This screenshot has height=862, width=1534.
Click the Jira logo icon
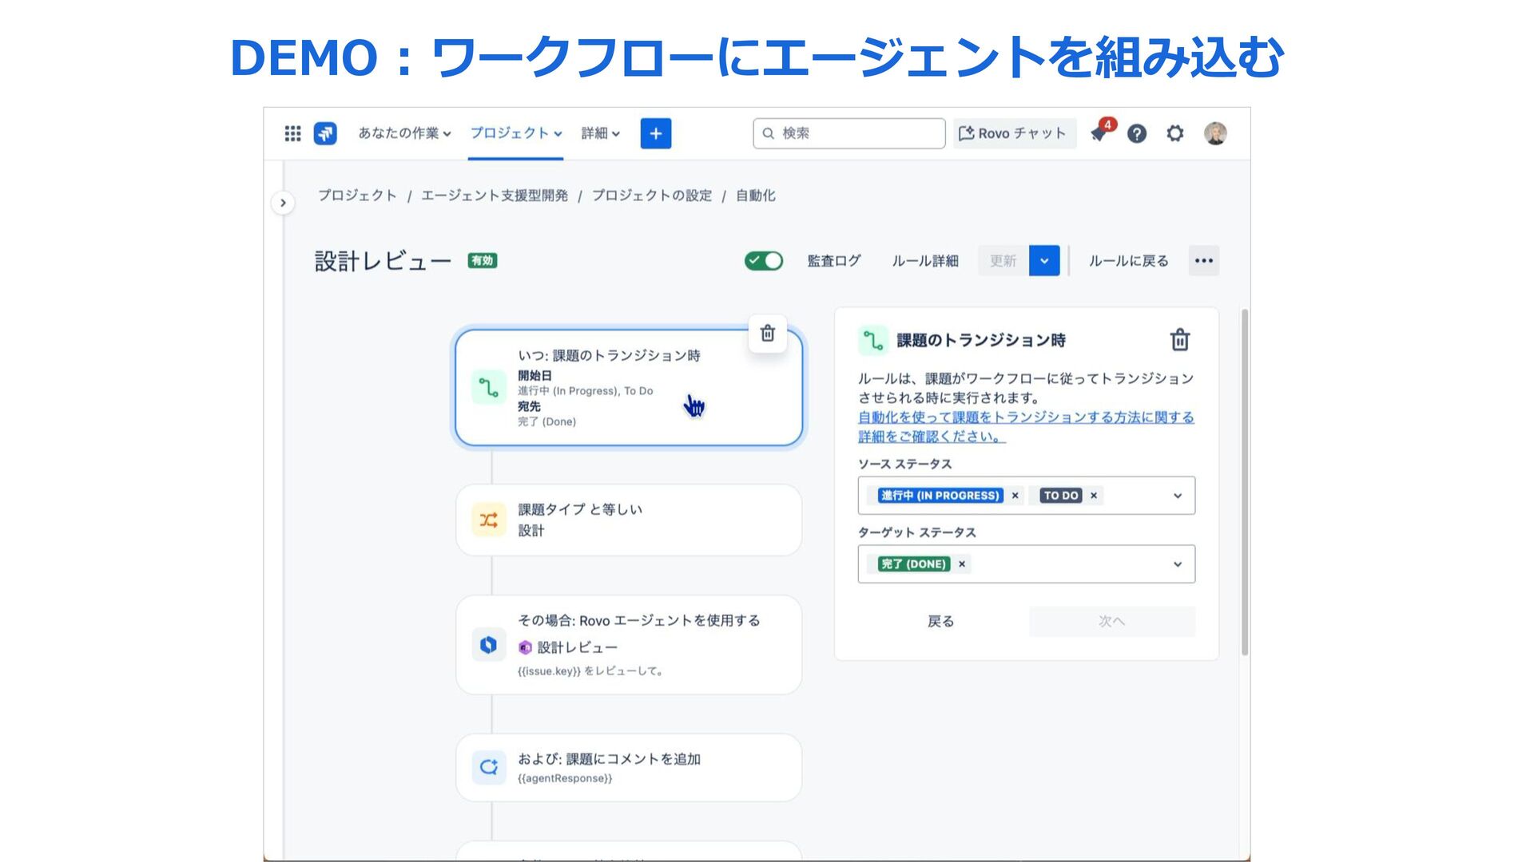325,133
